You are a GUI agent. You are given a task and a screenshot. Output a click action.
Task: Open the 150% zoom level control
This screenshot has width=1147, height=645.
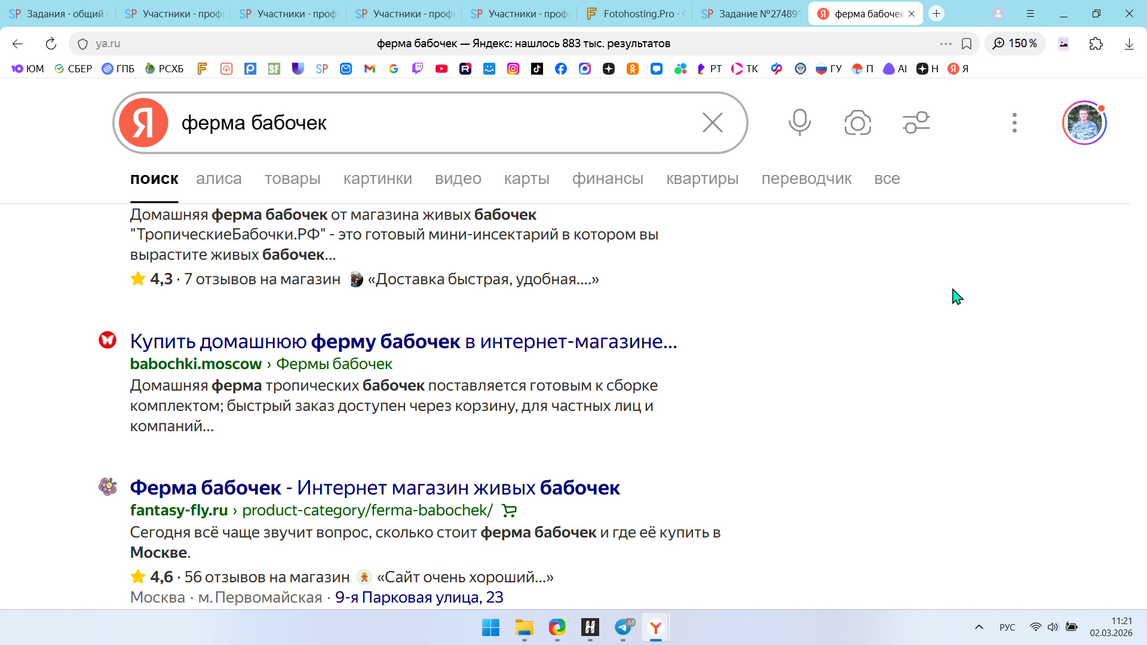[x=1014, y=44]
